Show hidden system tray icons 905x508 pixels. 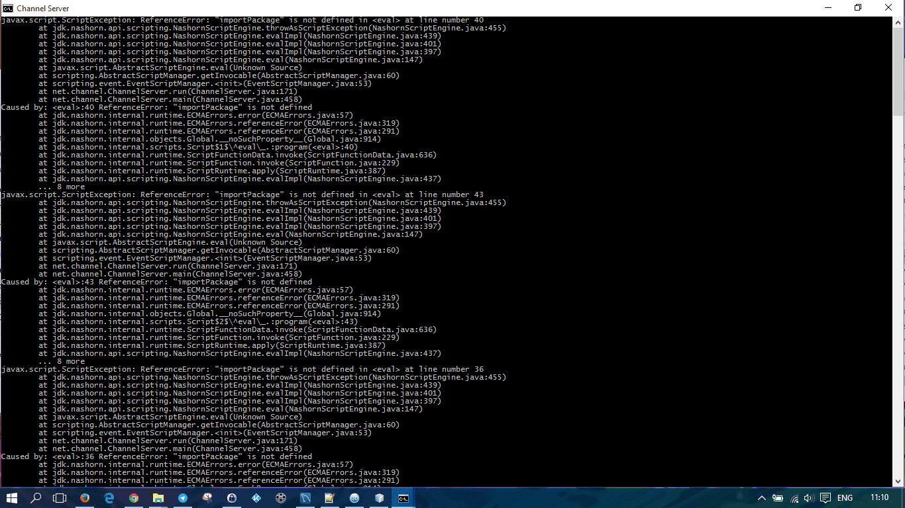click(762, 497)
